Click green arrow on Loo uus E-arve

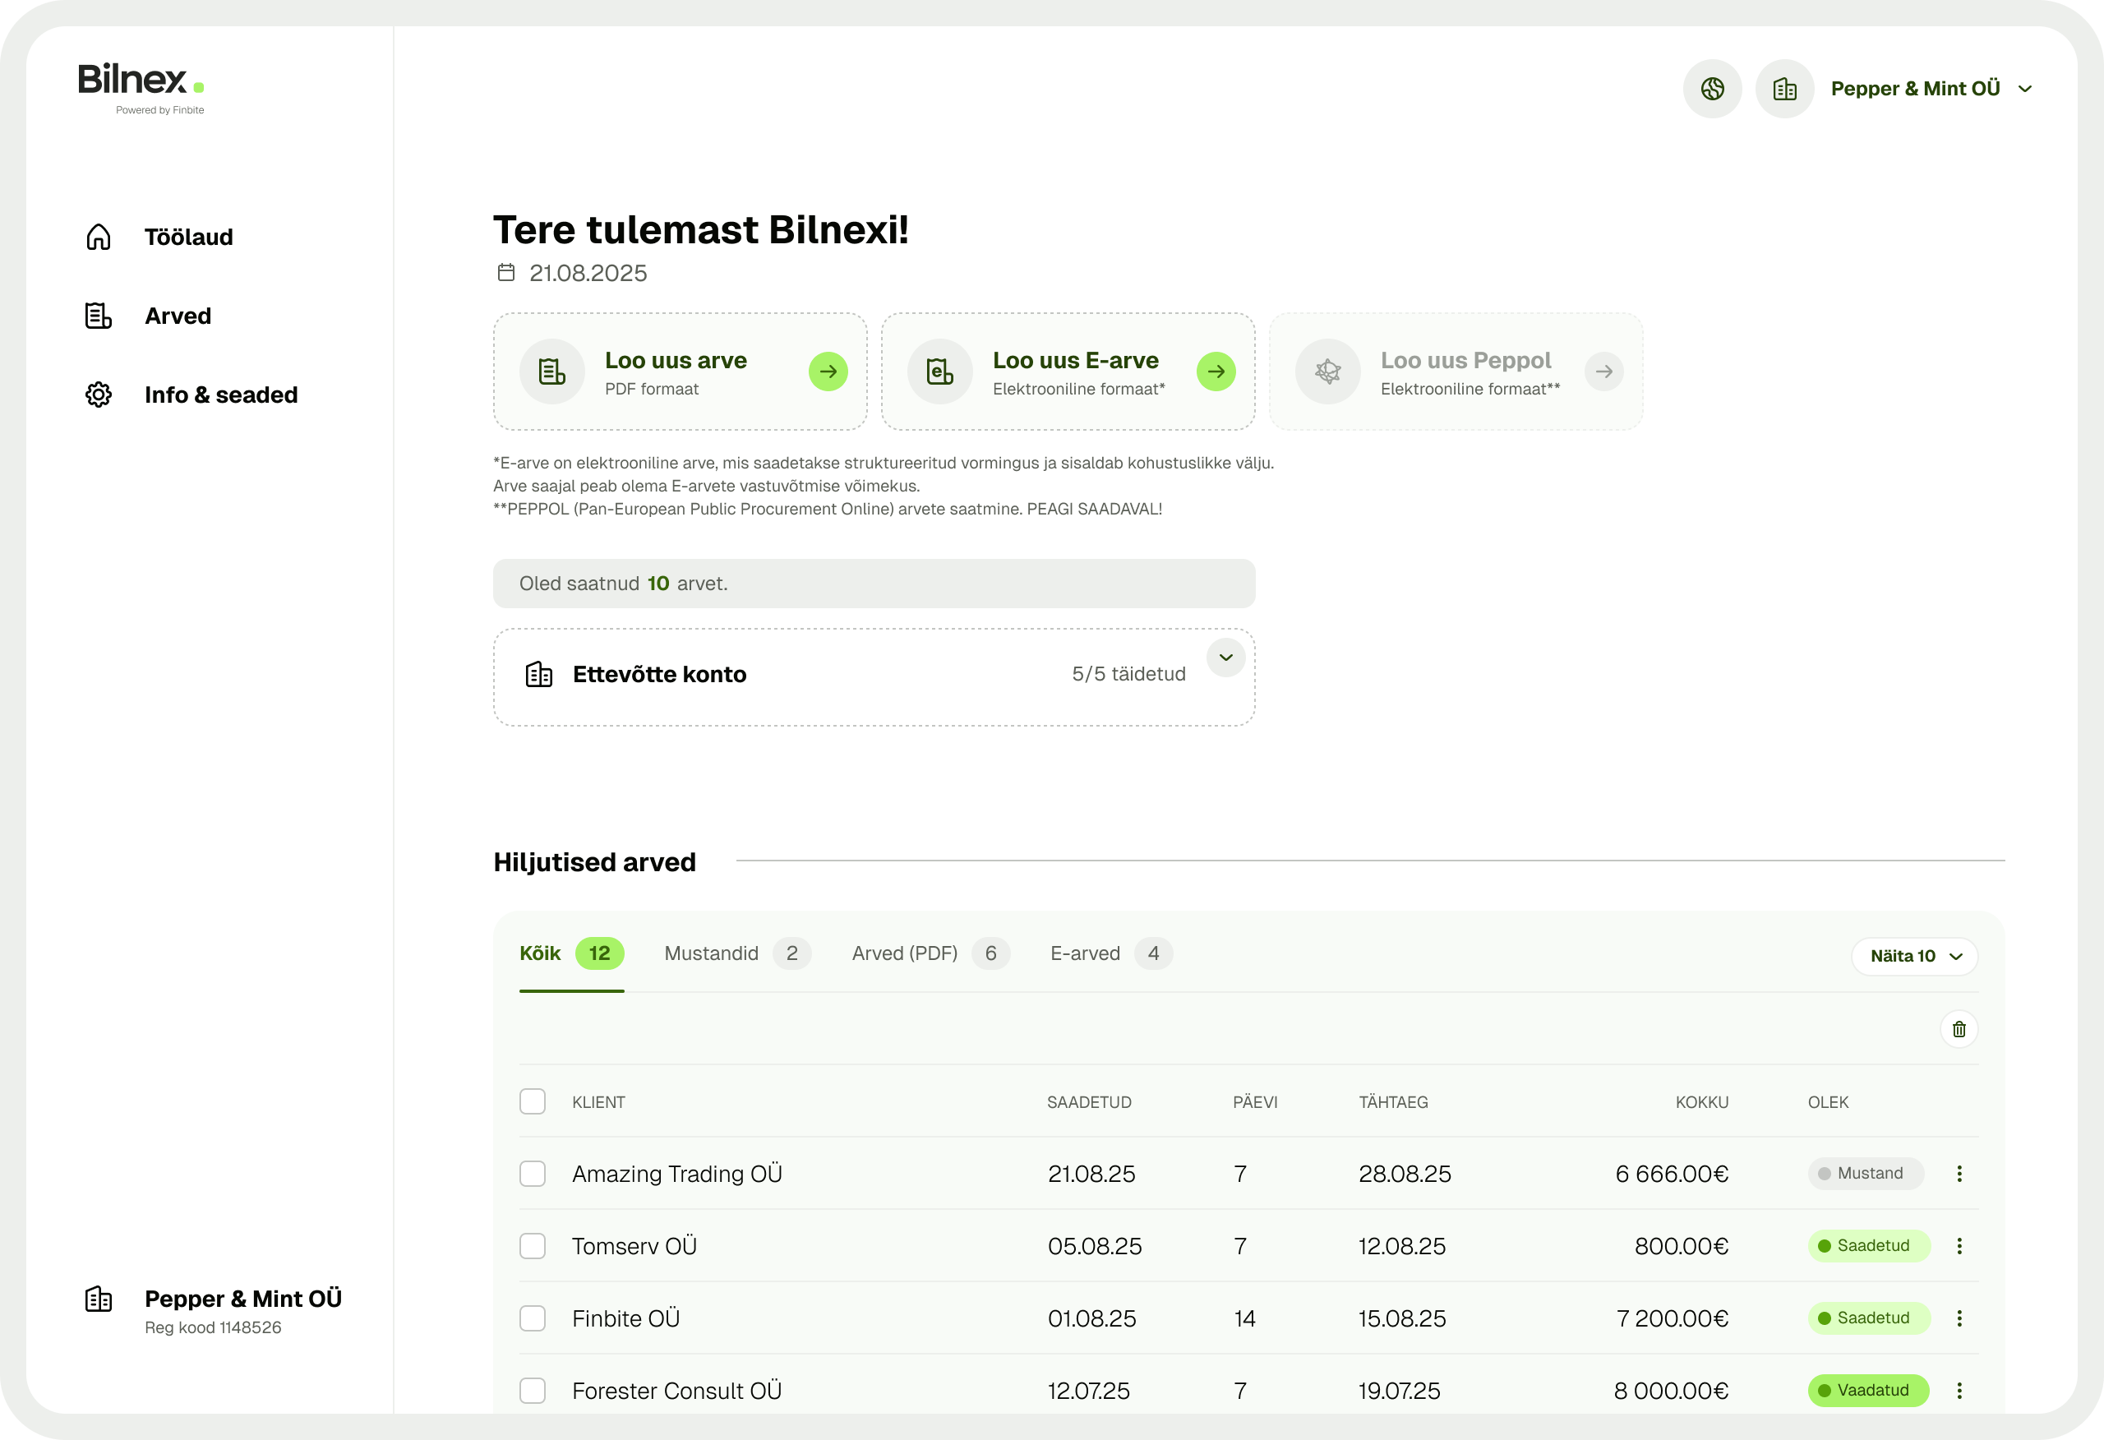click(1216, 372)
